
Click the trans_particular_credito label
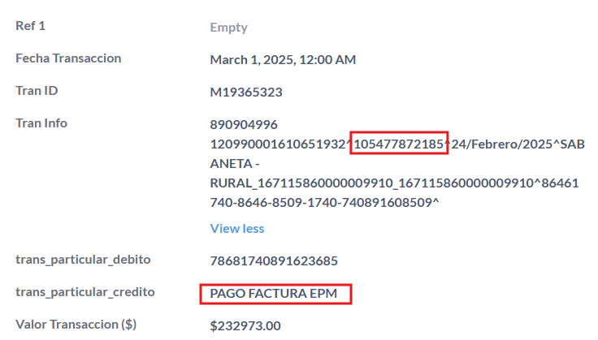coord(85,292)
